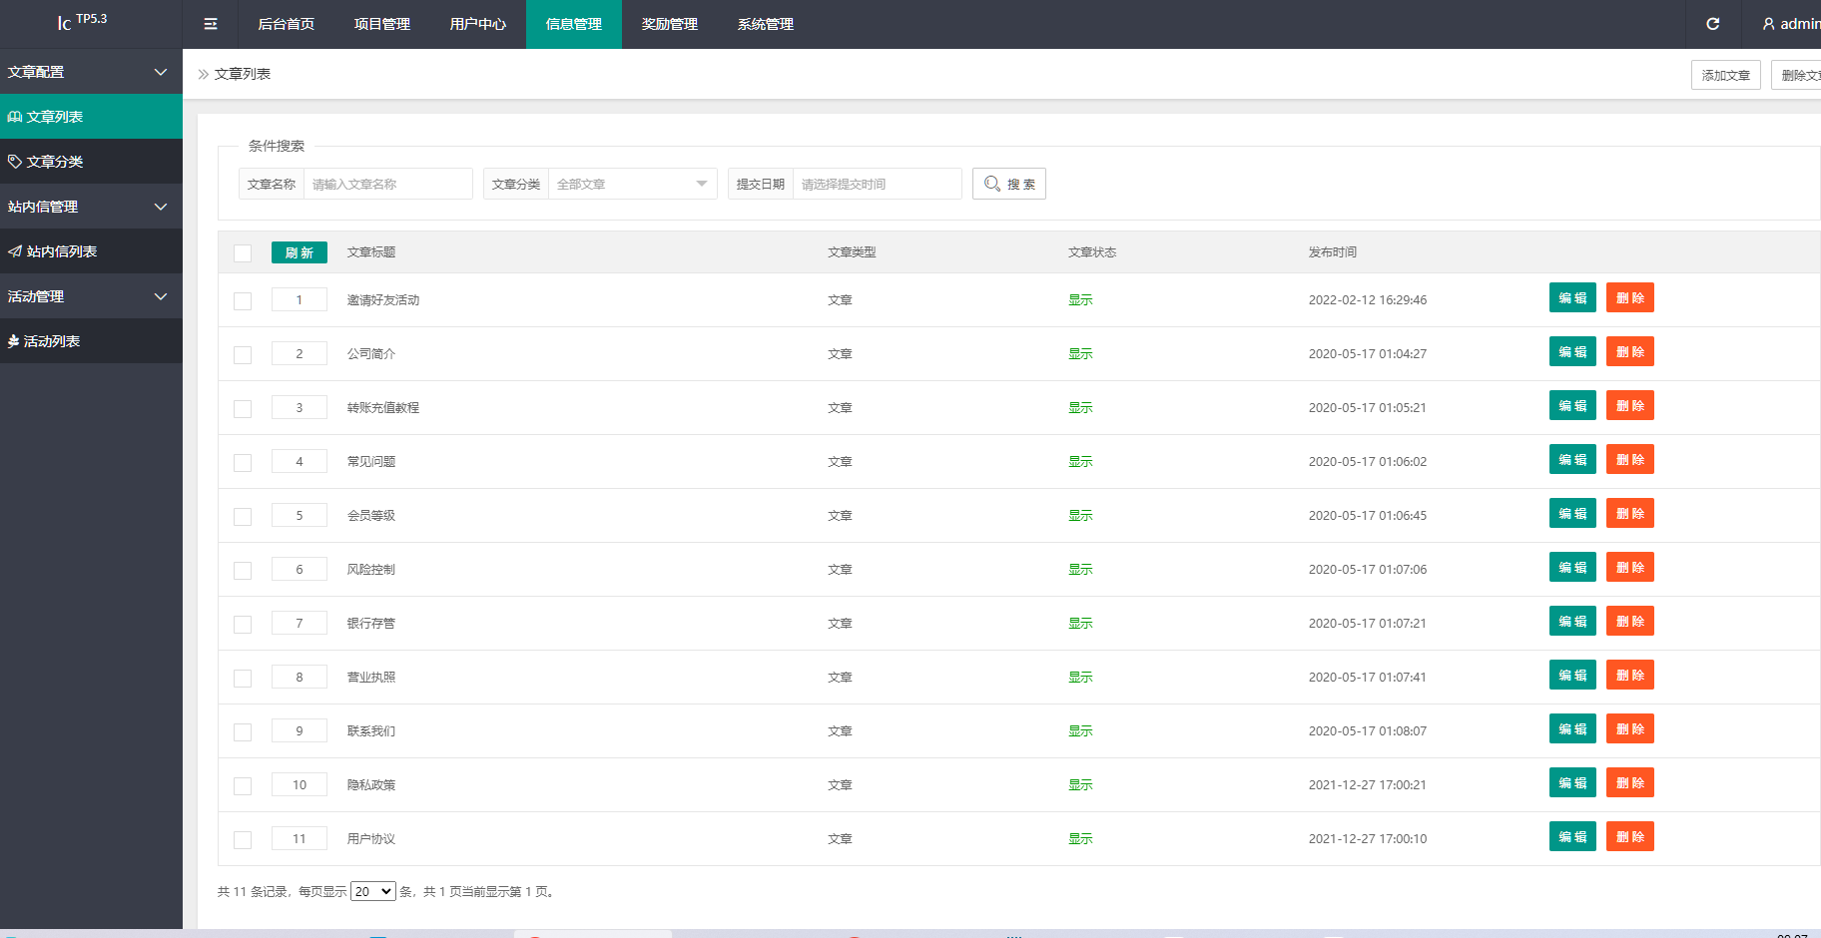Viewport: 1821px width, 938px height.
Task: Click the 文章名称 search input field
Action: click(x=387, y=184)
